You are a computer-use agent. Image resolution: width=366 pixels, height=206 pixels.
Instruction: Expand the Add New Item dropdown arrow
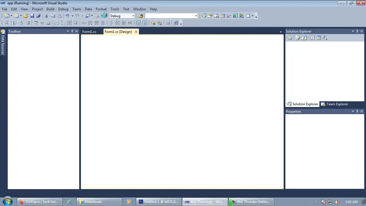[x=21, y=16]
